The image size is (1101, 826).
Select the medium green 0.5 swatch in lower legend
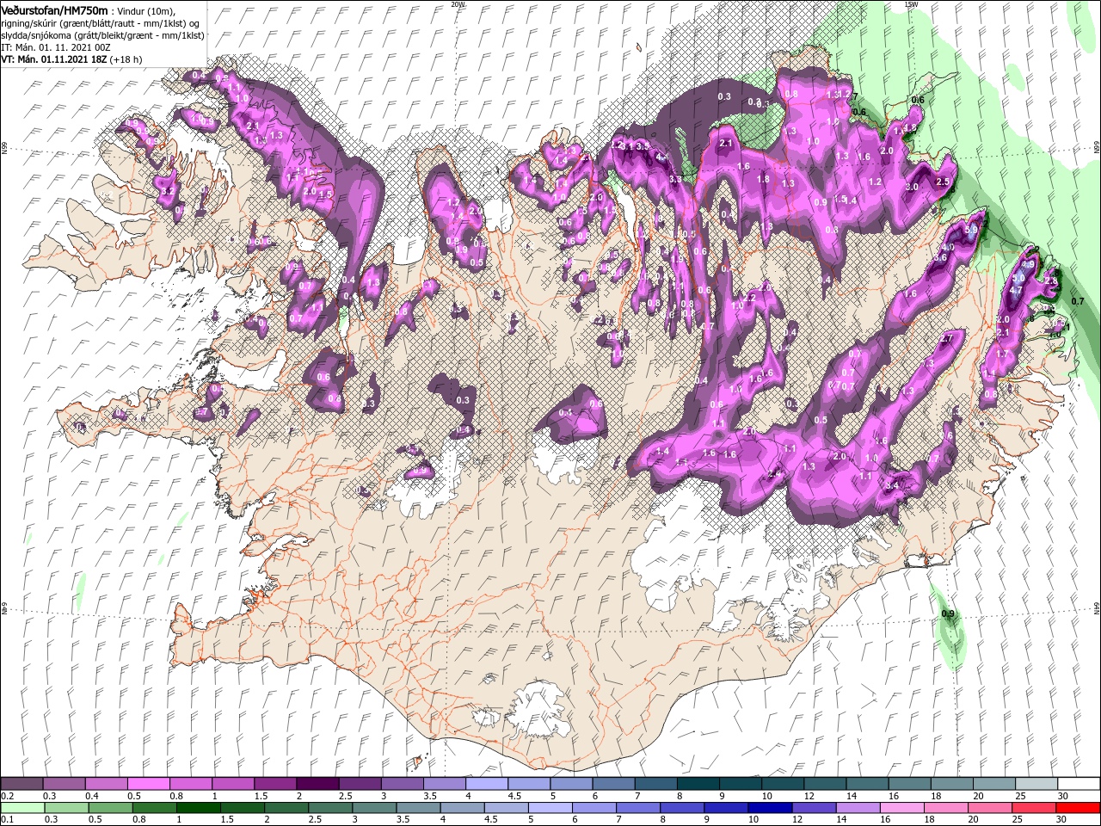111,807
